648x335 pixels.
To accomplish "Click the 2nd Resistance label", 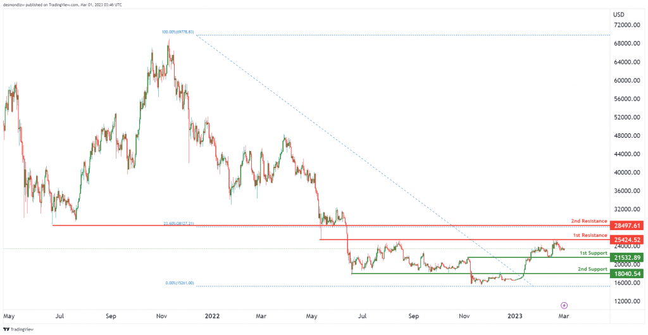I will coord(589,221).
